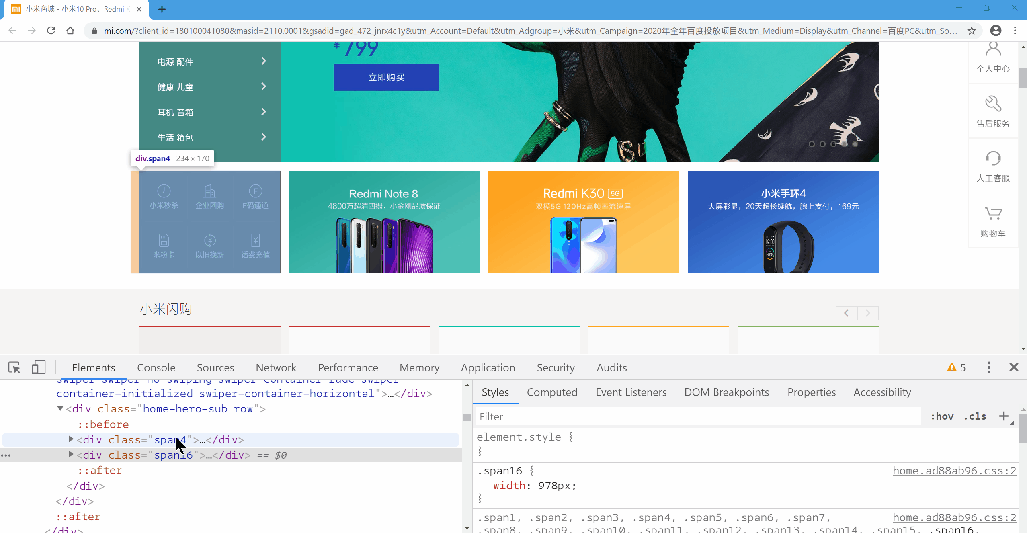Screen dimensions: 1027x533
Task: Toggle device toolbar in DevTools
Action: 39,367
